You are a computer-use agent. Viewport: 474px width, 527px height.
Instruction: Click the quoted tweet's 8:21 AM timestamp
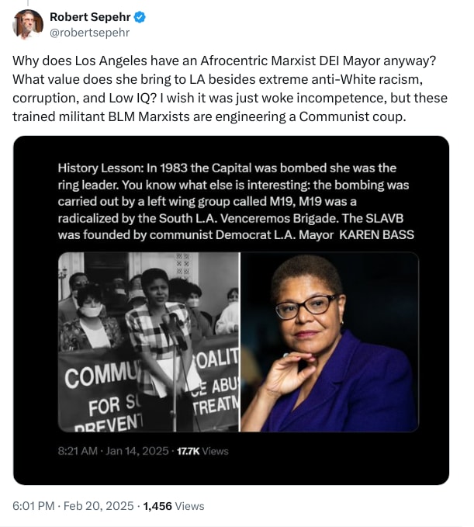[x=78, y=451]
